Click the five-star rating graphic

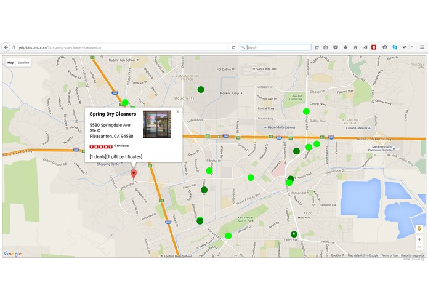click(x=101, y=146)
